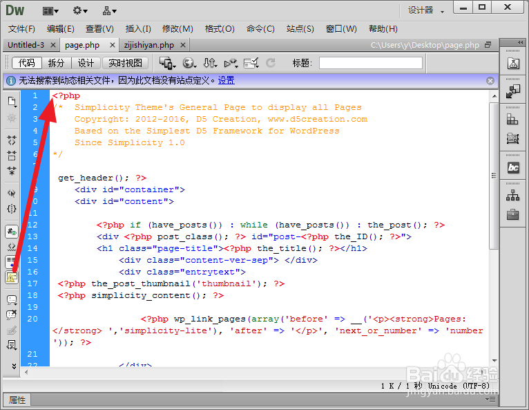Open the AP Elements panel icon
The height and width of the screenshot is (410, 529).
point(513,138)
